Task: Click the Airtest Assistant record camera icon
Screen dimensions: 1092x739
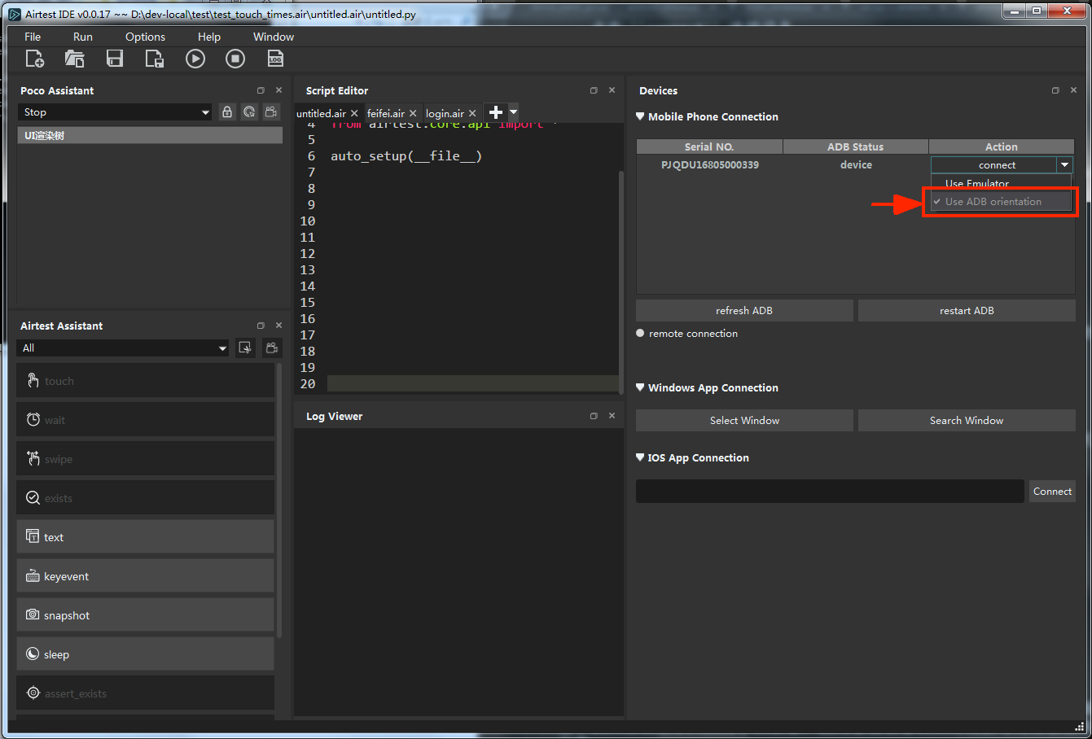Action: click(272, 348)
